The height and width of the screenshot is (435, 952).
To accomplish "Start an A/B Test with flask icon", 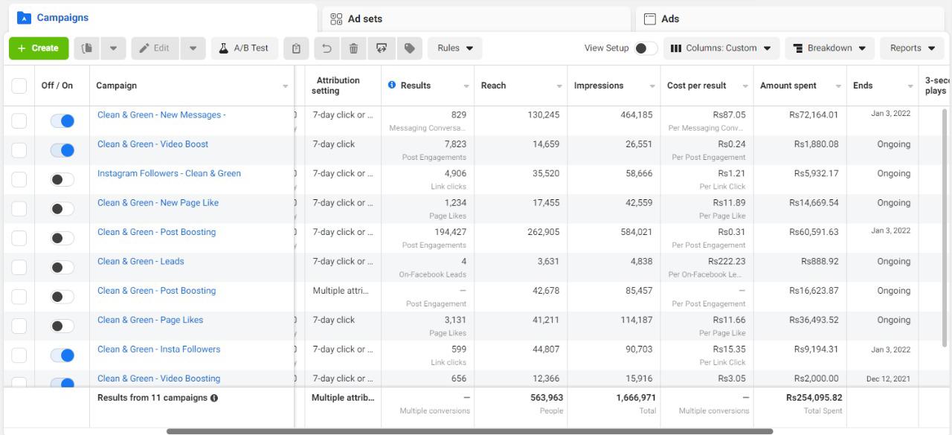I will point(244,48).
